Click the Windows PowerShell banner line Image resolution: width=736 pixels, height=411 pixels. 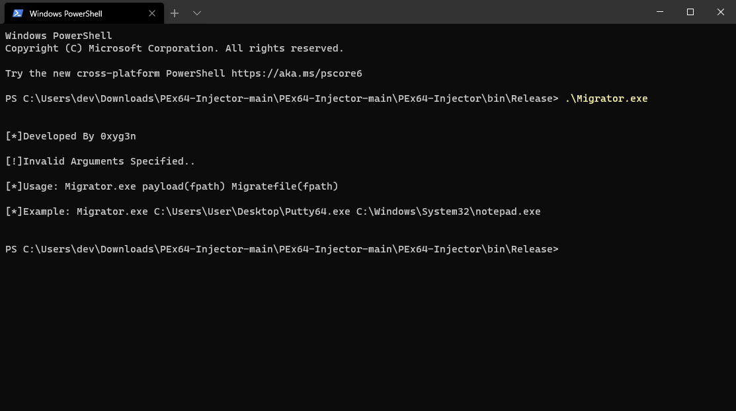(x=59, y=36)
